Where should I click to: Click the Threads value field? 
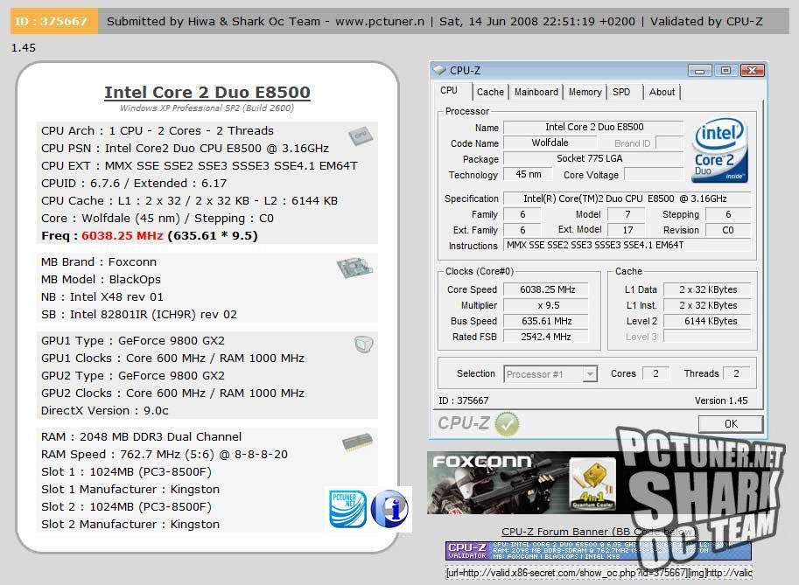pos(736,373)
